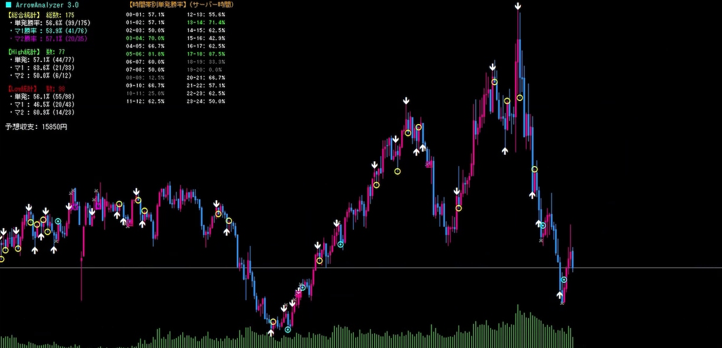The image size is (722, 348).
Task: Click the 11-12: 62.5% row
Action: tap(146, 102)
